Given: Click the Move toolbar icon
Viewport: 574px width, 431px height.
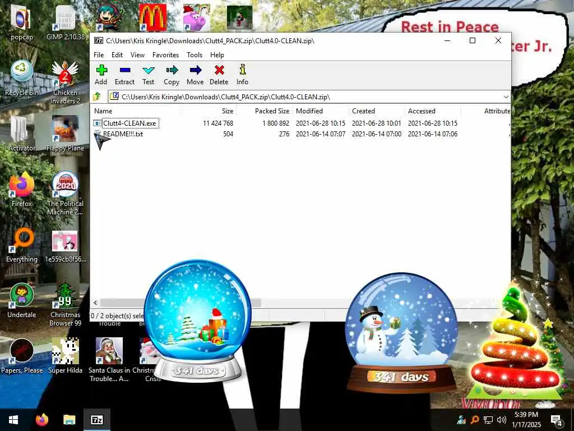Looking at the screenshot, I should point(195,75).
